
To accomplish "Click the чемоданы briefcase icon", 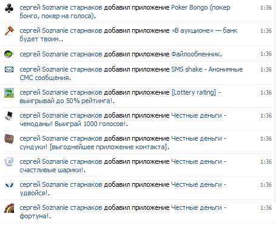I will point(9,116).
